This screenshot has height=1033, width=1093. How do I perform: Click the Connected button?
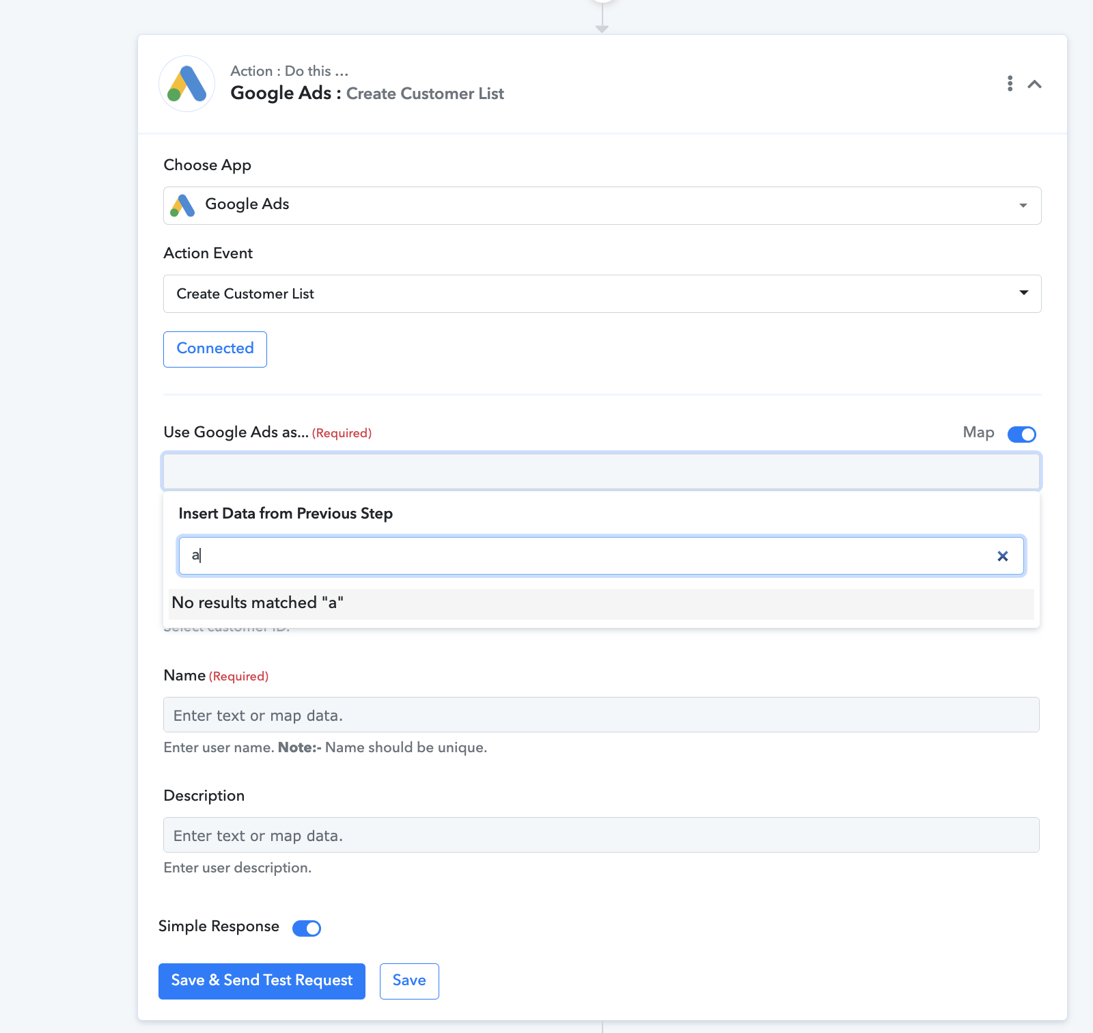click(215, 349)
